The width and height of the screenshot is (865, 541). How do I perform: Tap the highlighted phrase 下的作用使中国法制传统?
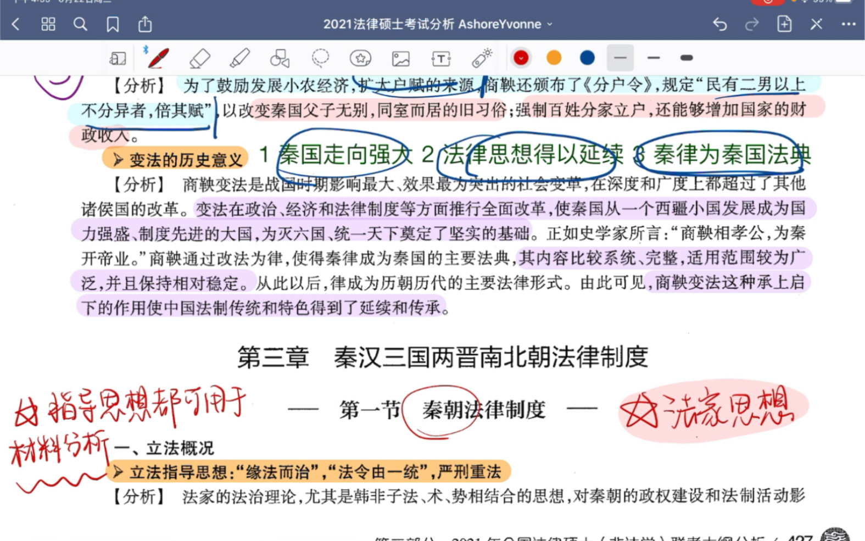click(180, 308)
